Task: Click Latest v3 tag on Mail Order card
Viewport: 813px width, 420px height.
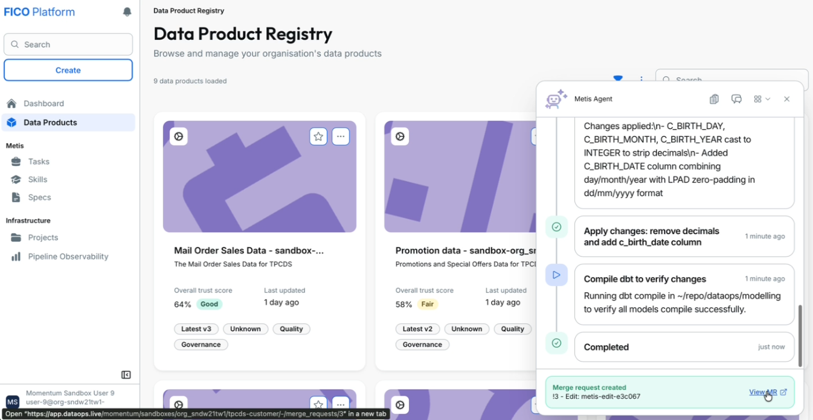Action: (197, 329)
